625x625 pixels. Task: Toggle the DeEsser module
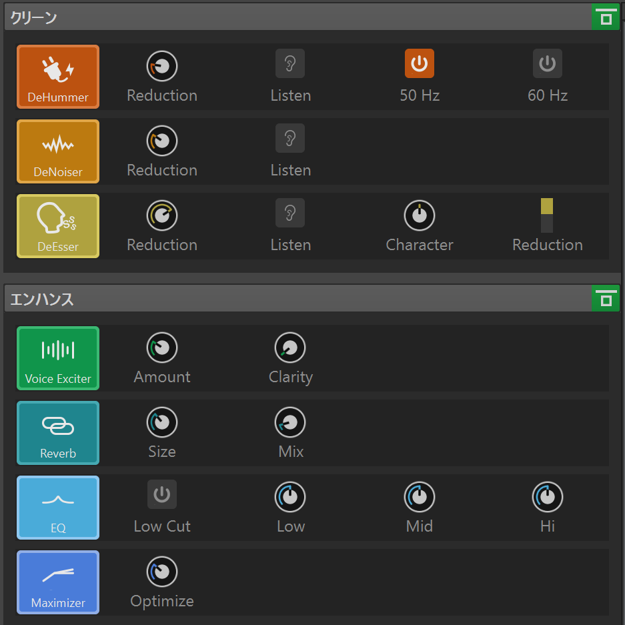(x=58, y=226)
